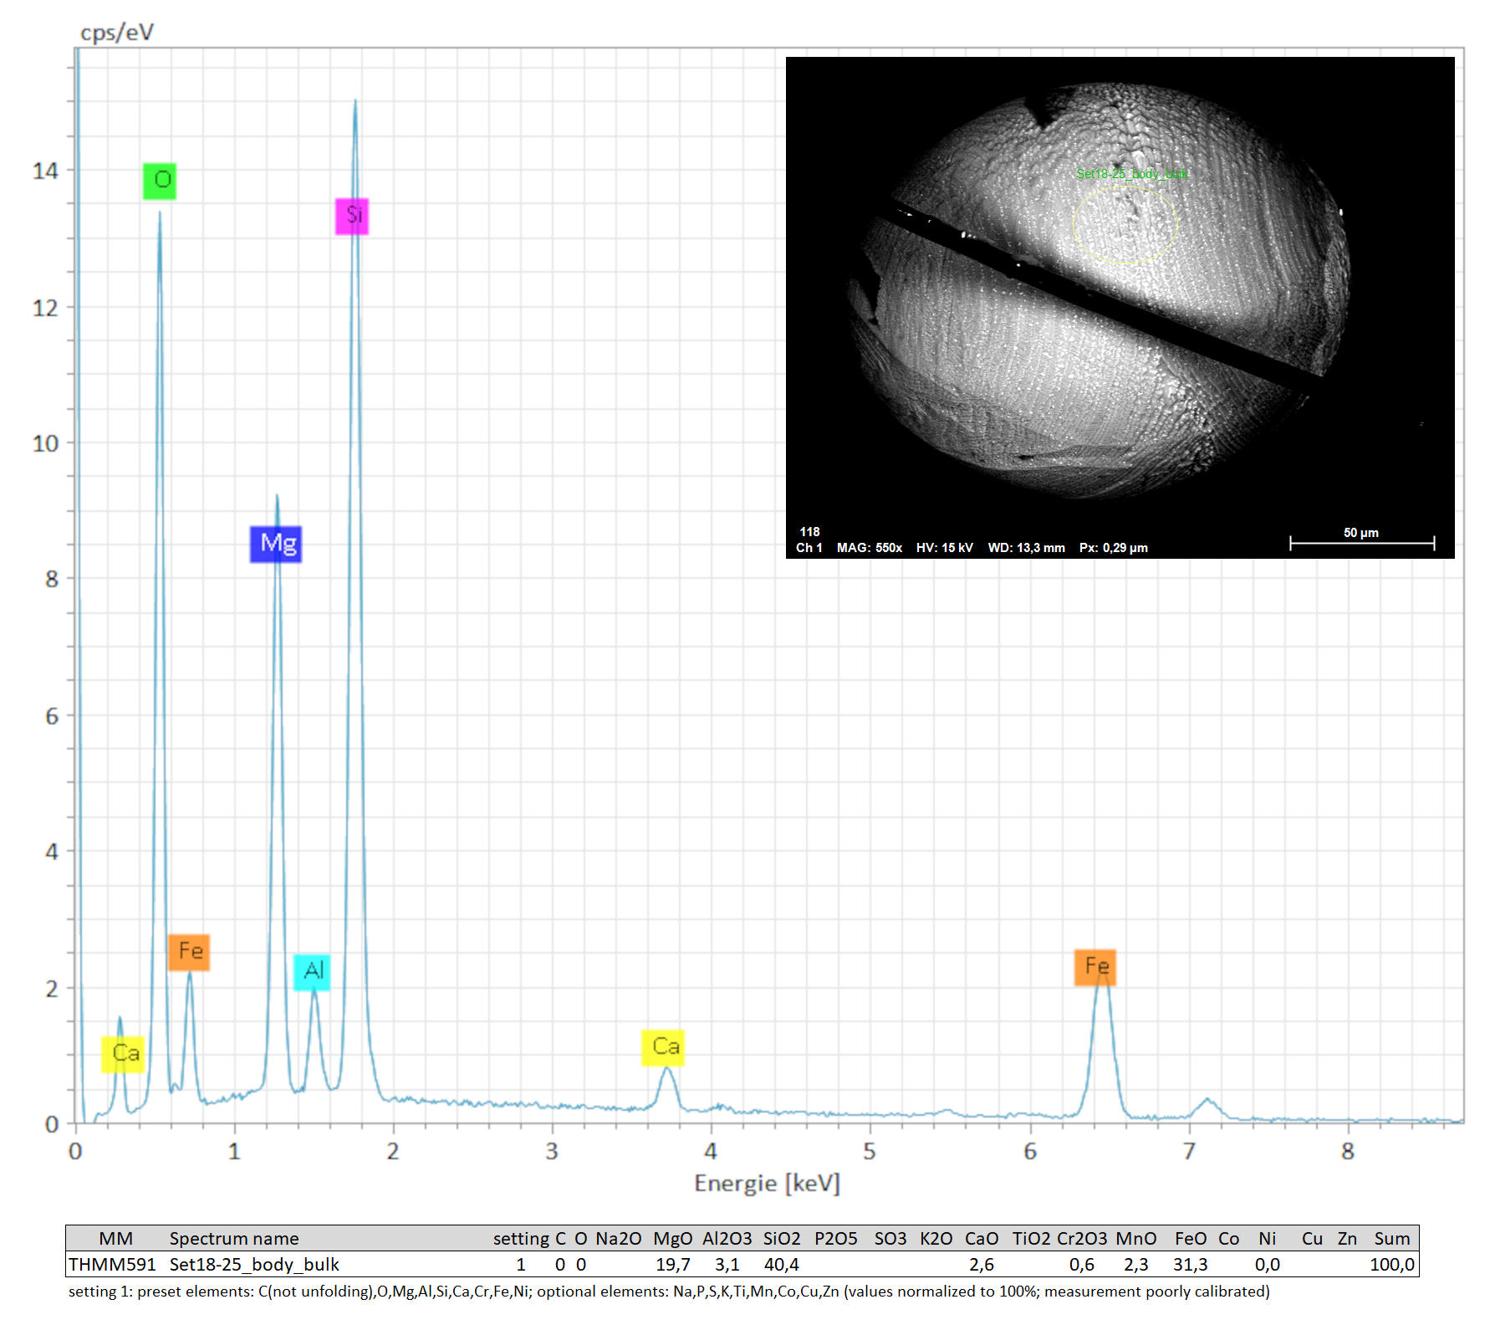This screenshot has height=1330, width=1490.
Task: Click the orange Fe label beside the O peak
Action: point(189,952)
